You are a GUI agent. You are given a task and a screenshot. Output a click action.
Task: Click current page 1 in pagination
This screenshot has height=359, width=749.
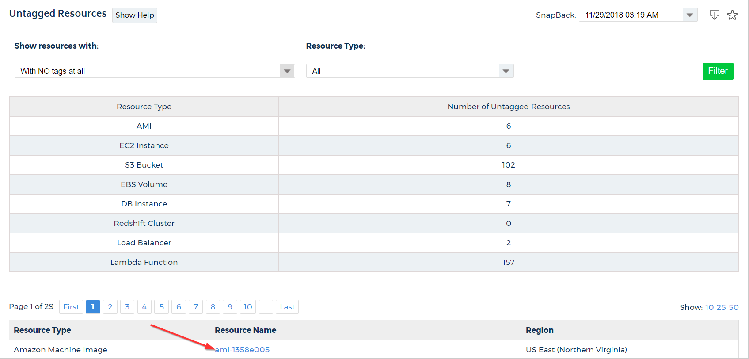(93, 307)
